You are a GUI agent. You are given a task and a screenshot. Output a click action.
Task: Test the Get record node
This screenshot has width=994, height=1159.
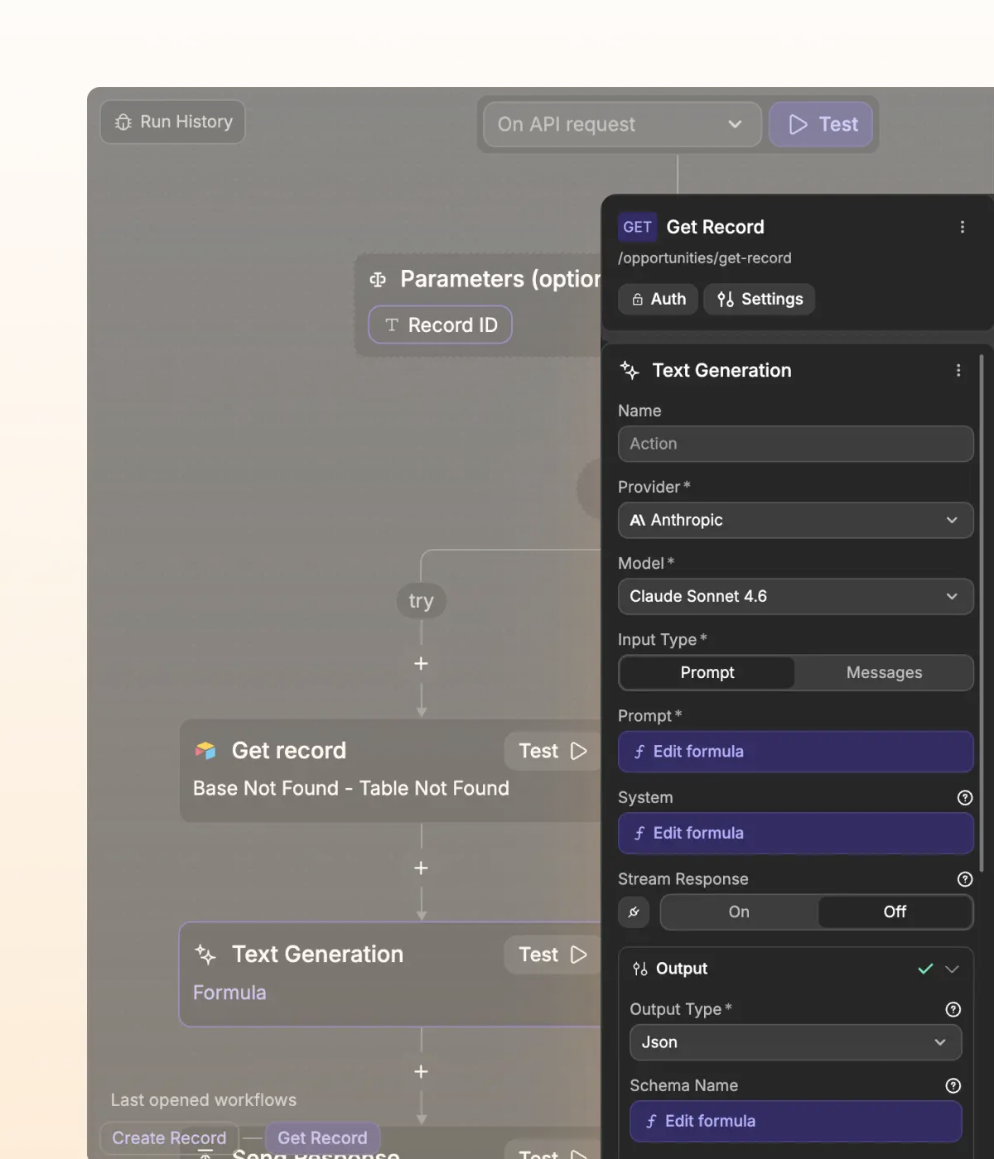(x=552, y=751)
